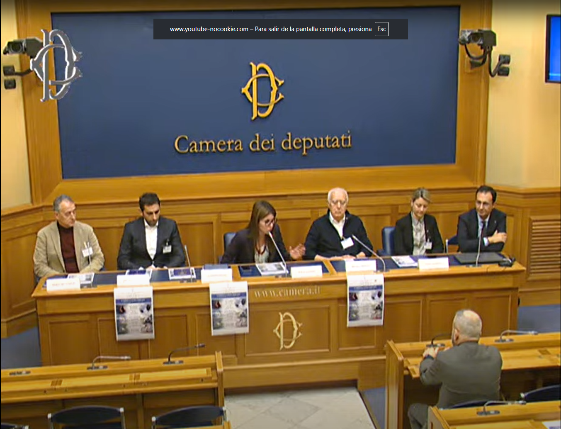
Task: Click the Esc key button in notification bar
Action: tap(381, 29)
